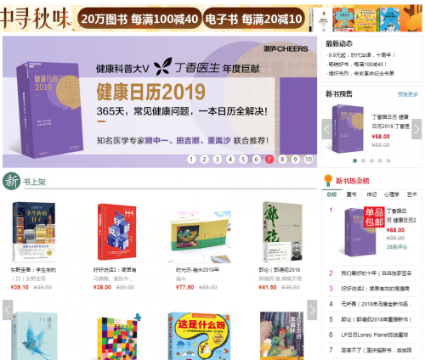Open red 好好说话2 book cover thumbnail

[x=116, y=232]
